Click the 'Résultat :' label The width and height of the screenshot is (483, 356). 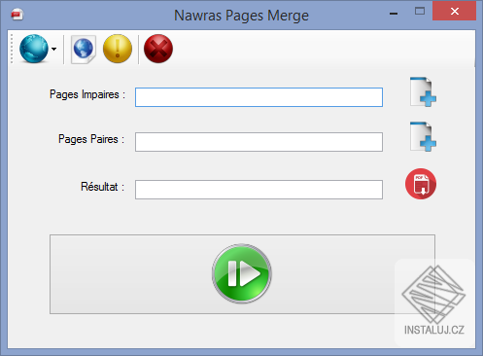pos(103,187)
